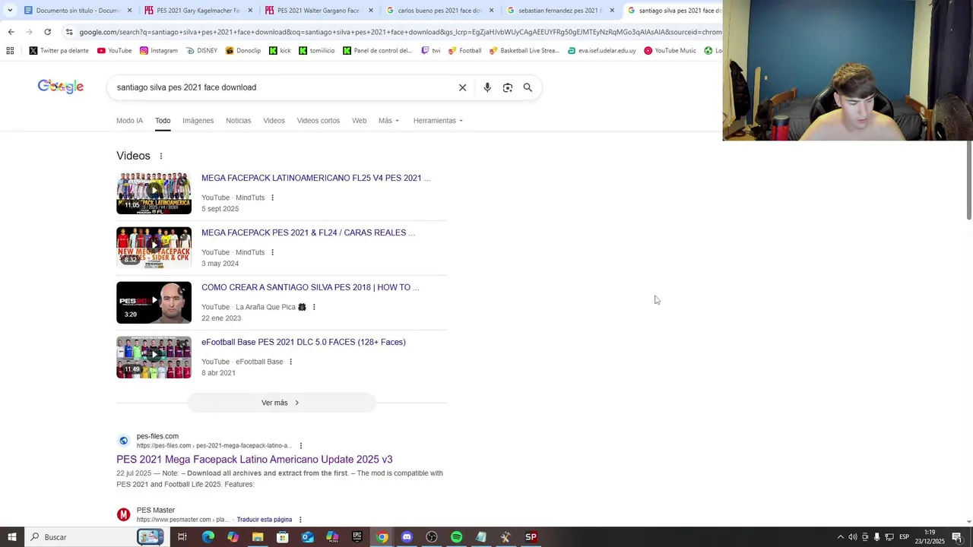Open PES 2021 Mega Facepack Latino Americano result

(x=254, y=460)
